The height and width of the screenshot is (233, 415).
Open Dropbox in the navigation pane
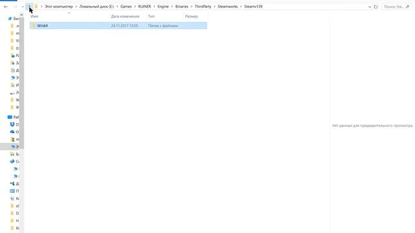pyautogui.click(x=12, y=124)
